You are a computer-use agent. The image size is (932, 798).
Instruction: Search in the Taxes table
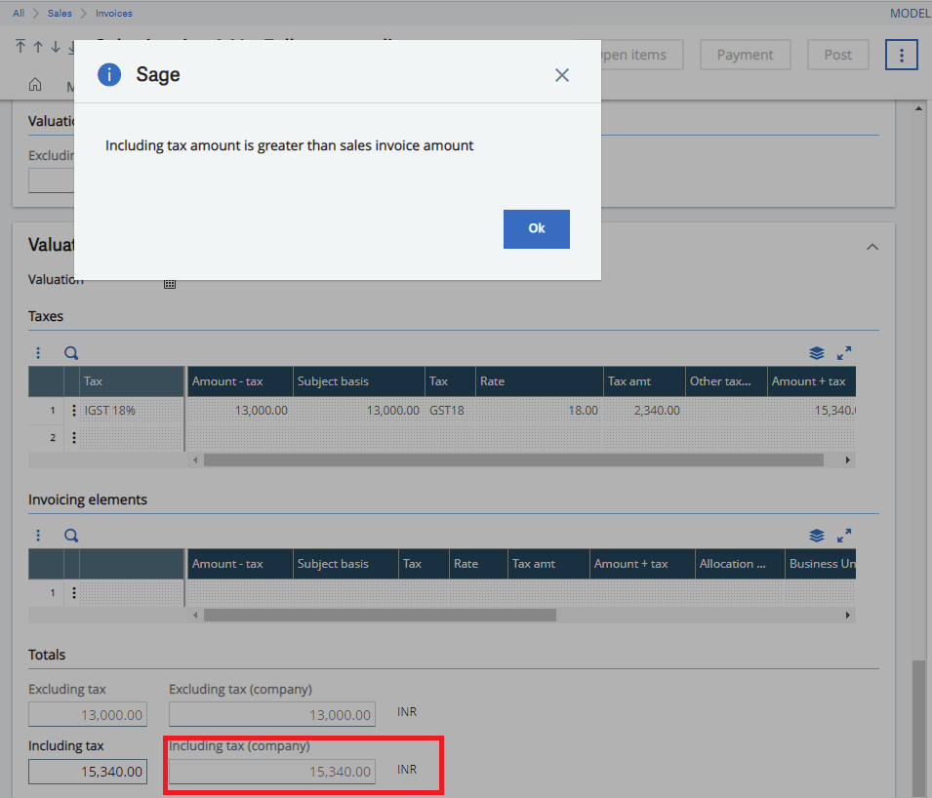click(71, 353)
